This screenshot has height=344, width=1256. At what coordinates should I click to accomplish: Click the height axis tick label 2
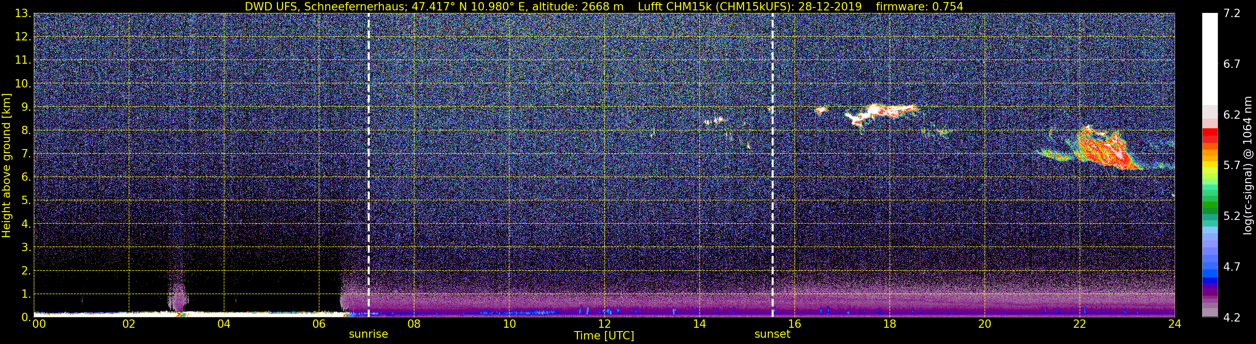26,271
